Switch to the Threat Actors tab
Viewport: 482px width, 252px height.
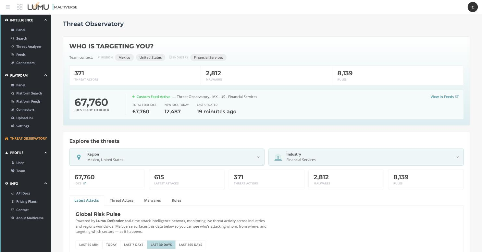coord(121,200)
